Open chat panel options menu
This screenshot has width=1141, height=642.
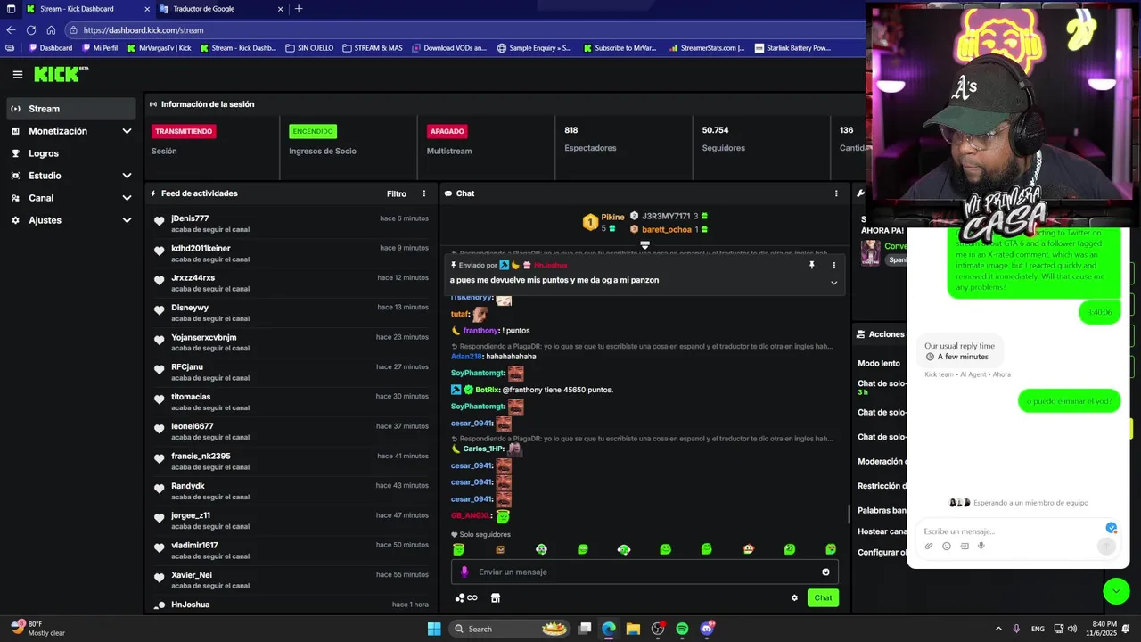(836, 193)
